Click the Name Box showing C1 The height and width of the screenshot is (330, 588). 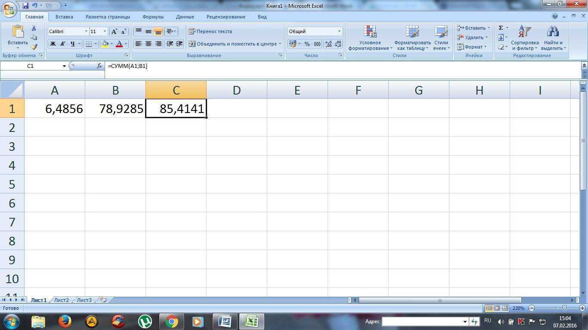(x=30, y=66)
